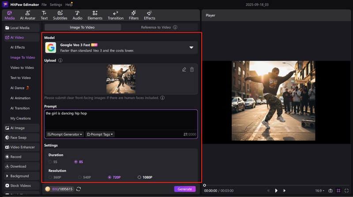
Task: Open My Creations
Action: coord(20,118)
